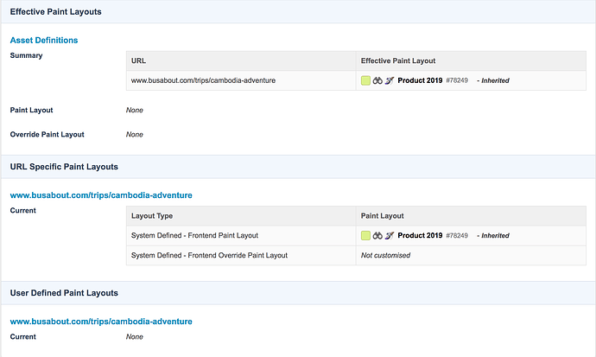This screenshot has height=357, width=596.
Task: Open Product 2019 in the Summary table
Action: tap(420, 80)
